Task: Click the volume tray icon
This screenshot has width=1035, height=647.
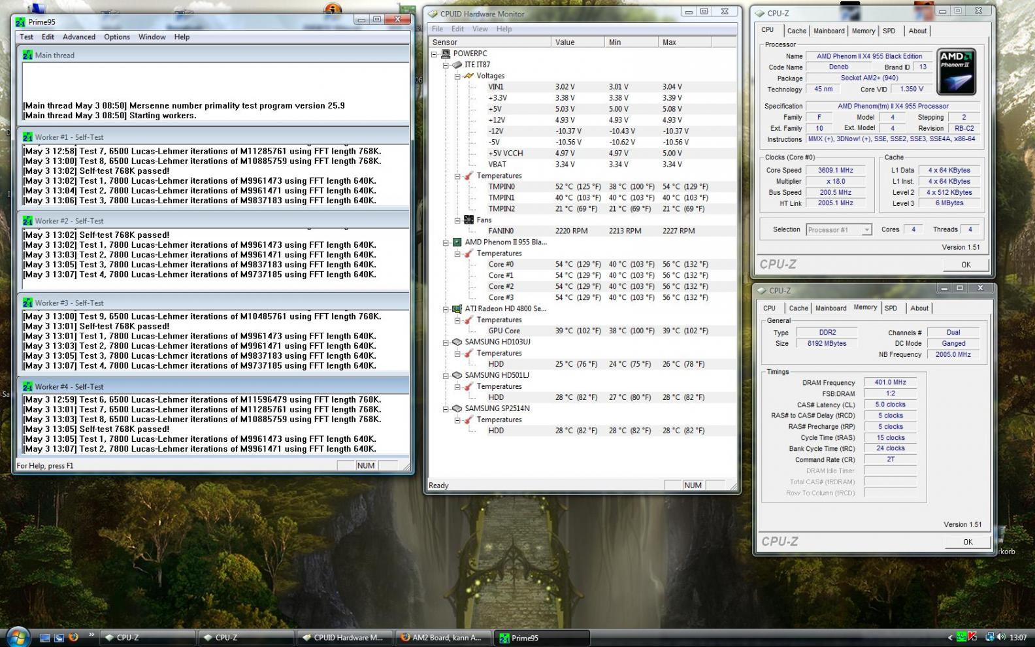Action: (1001, 637)
